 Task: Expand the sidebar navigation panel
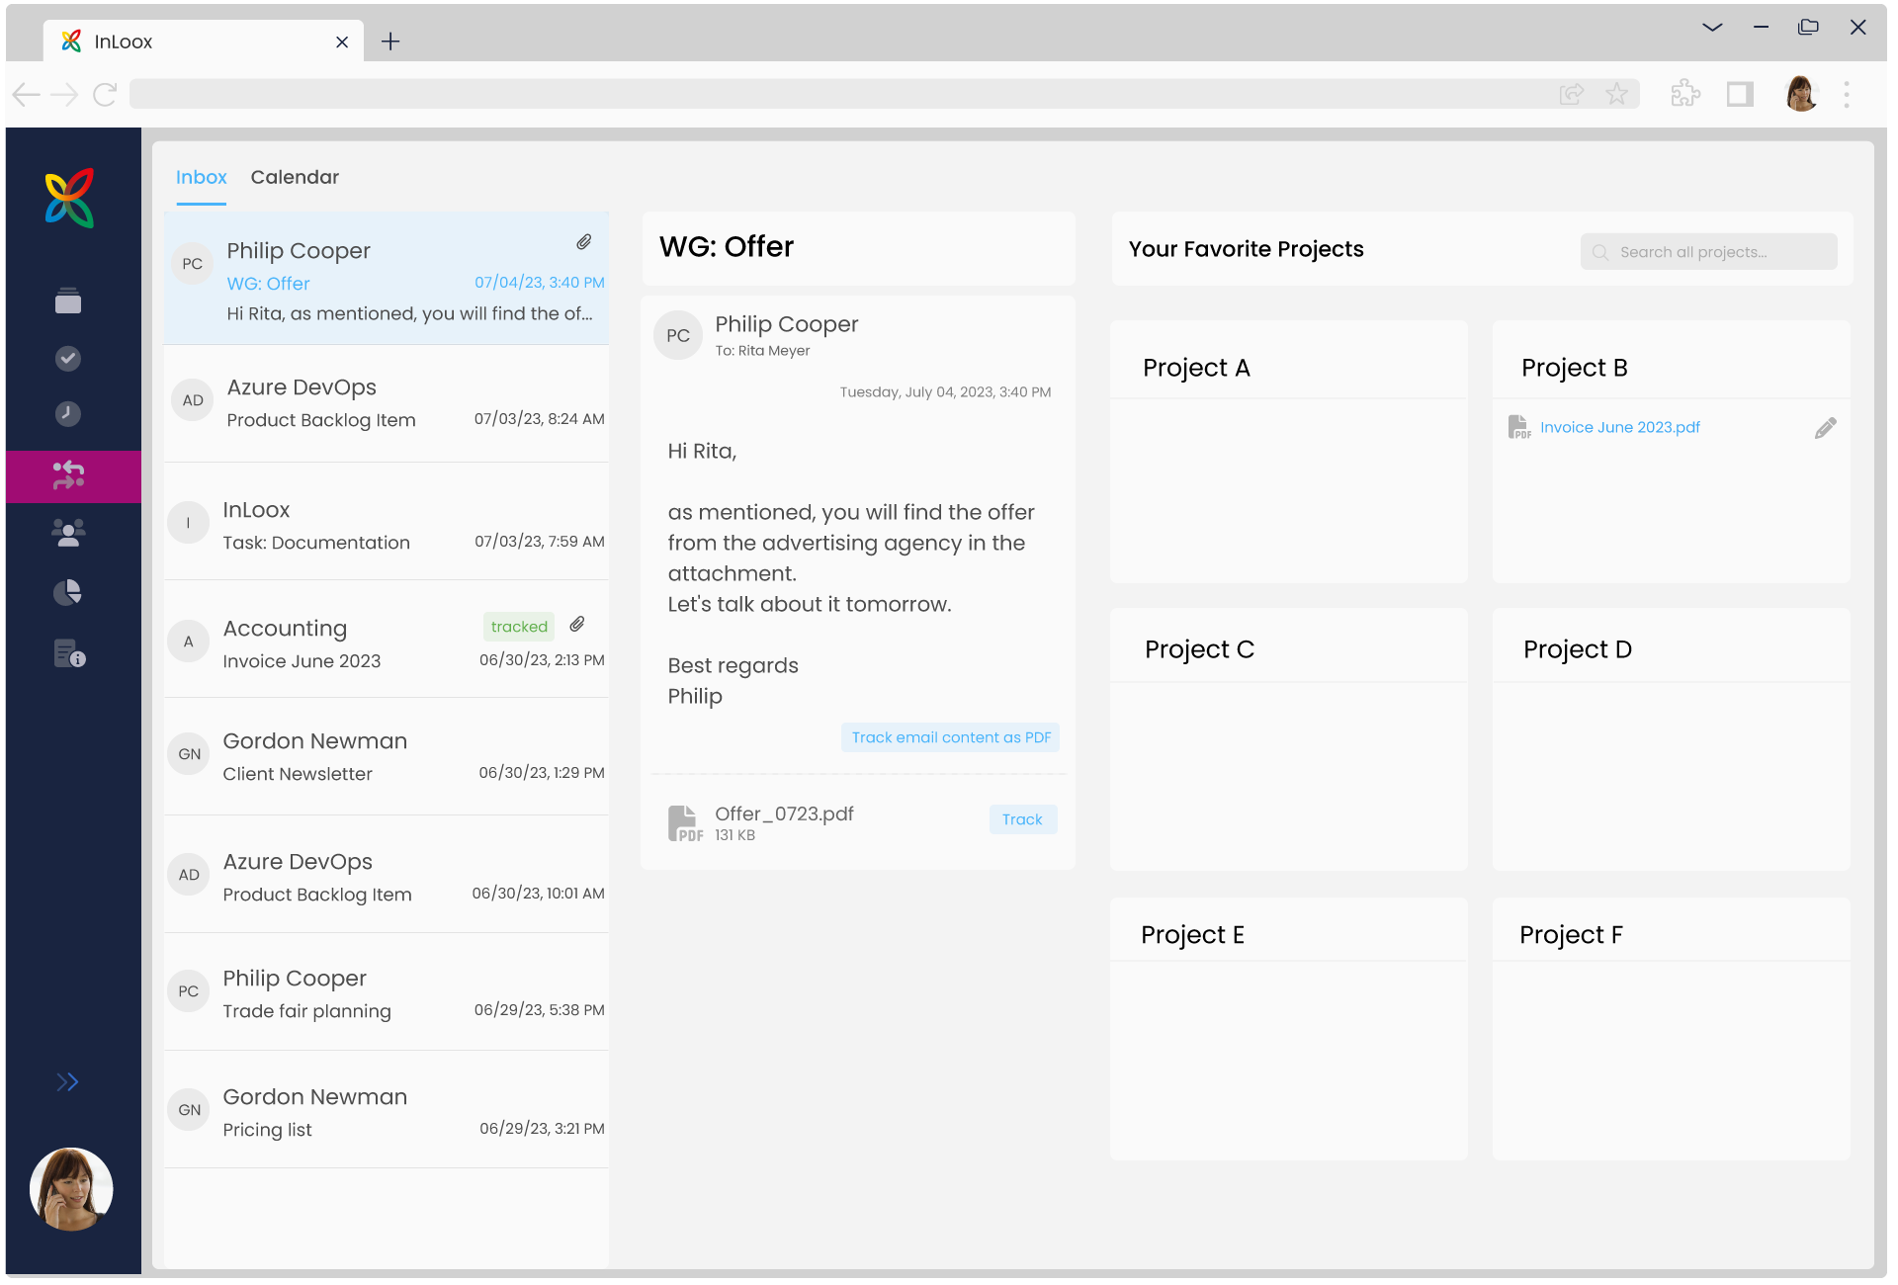[x=67, y=1081]
